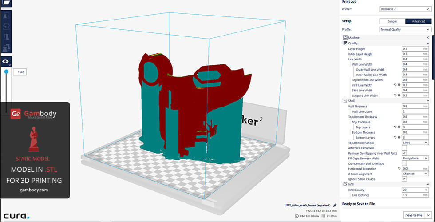
Task: Uncheck Remove Overlapping Inner Wall Parts
Action: pyautogui.click(x=404, y=153)
